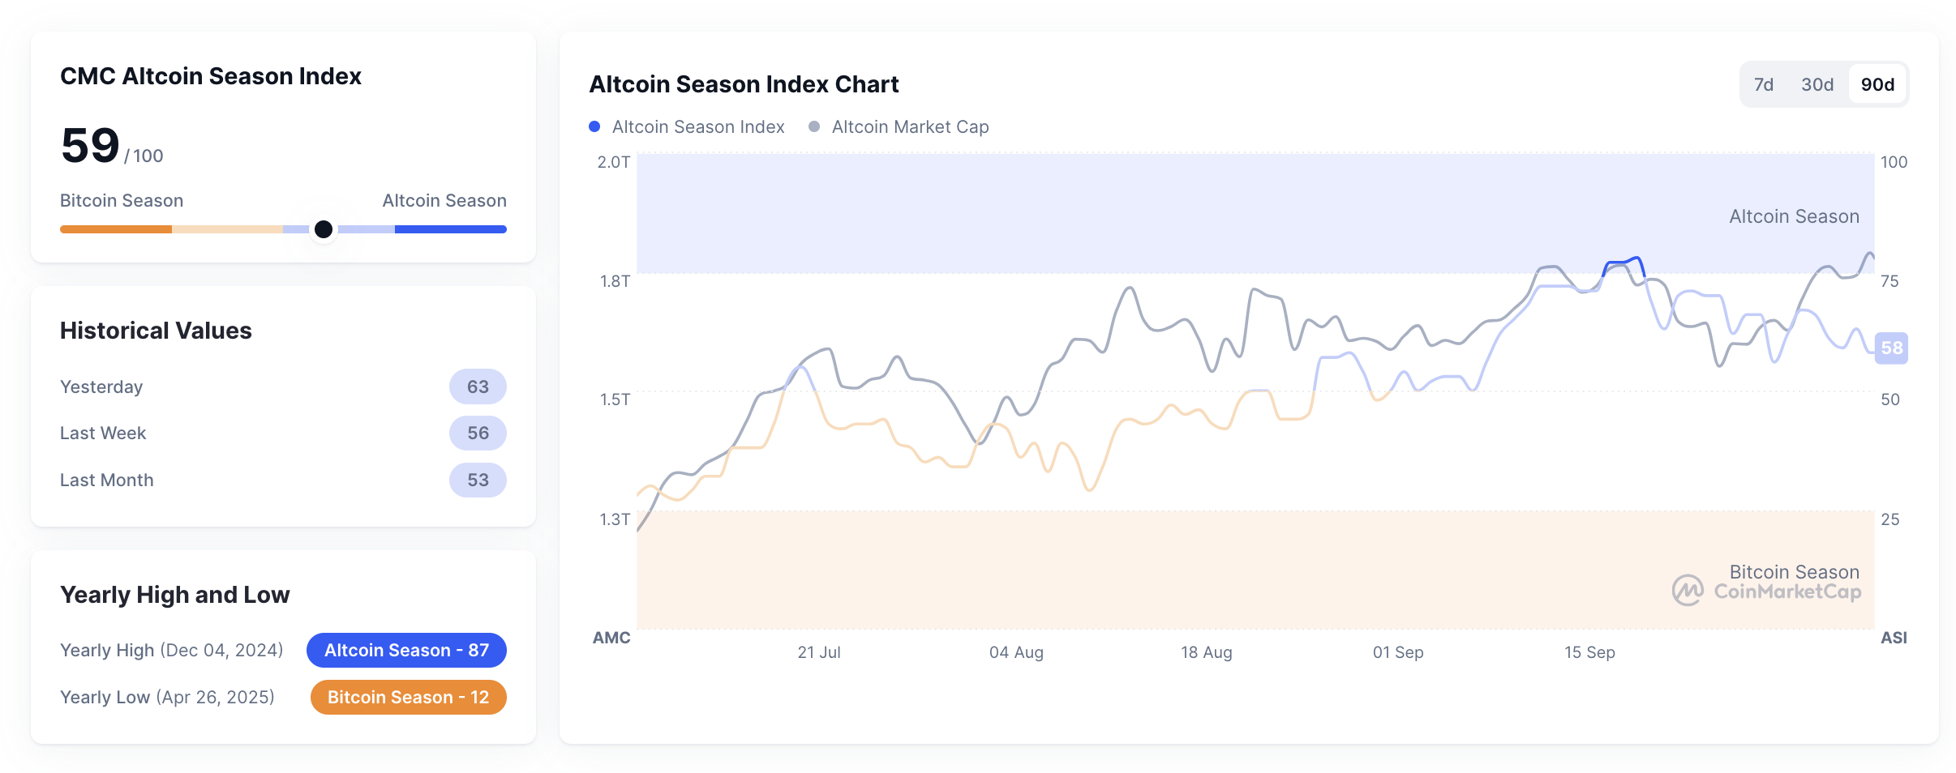
Task: Click the Last Week value badge 56
Action: [x=478, y=433]
